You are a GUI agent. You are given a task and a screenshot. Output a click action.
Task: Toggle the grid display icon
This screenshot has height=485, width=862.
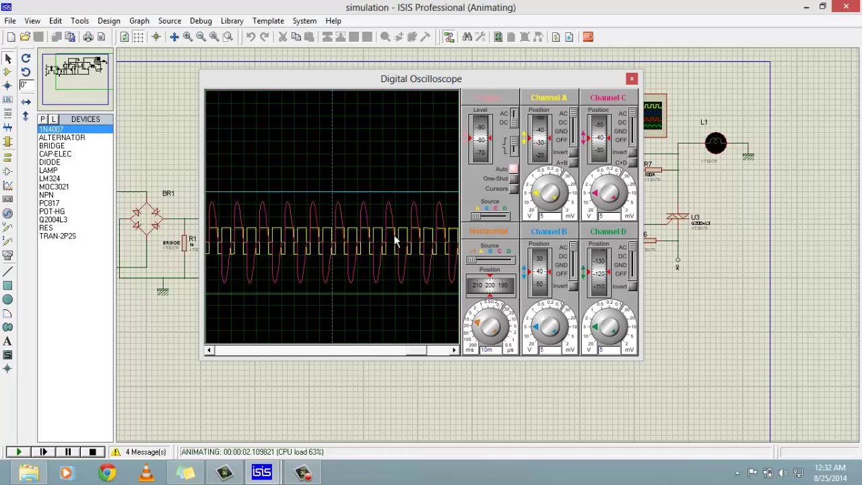[138, 37]
